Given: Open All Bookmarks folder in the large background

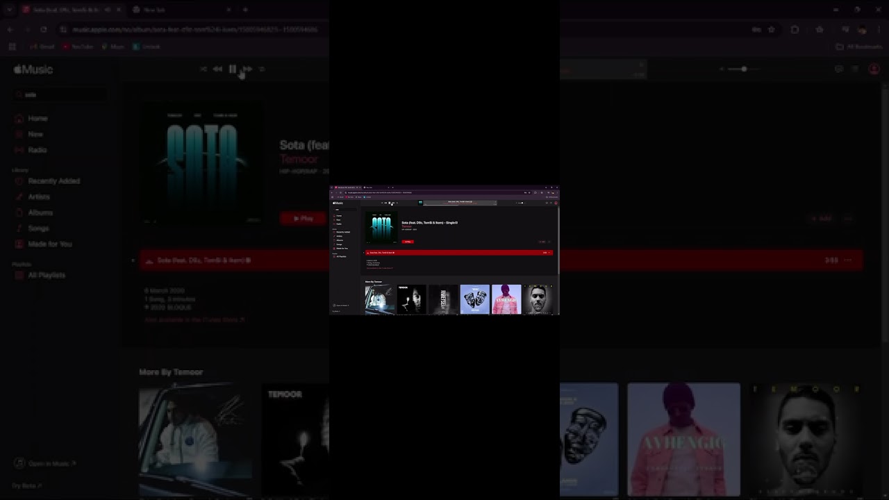Looking at the screenshot, I should (x=859, y=47).
